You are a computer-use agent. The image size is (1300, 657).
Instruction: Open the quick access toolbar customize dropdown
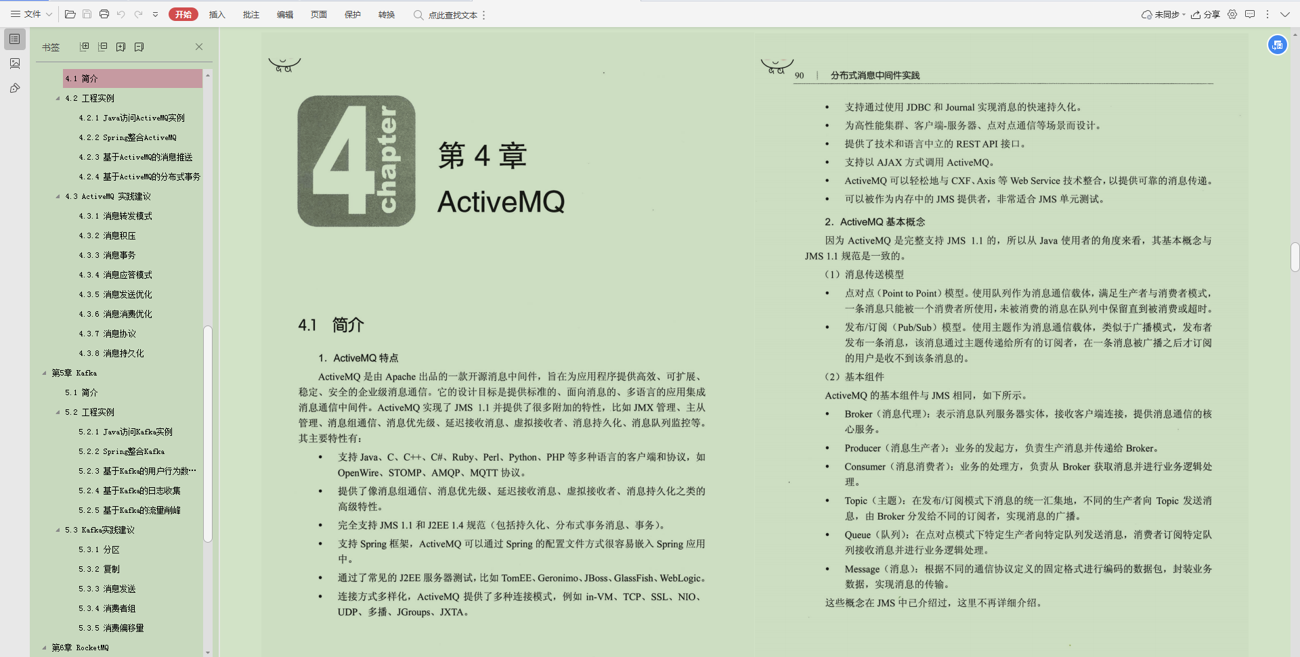coord(155,14)
